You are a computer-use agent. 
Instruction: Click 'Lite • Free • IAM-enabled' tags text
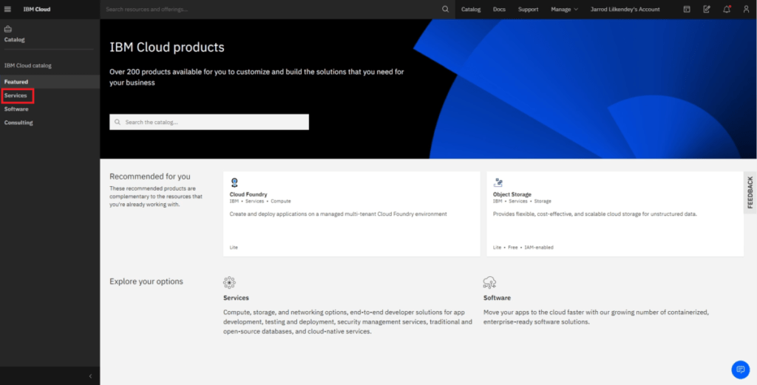point(523,248)
